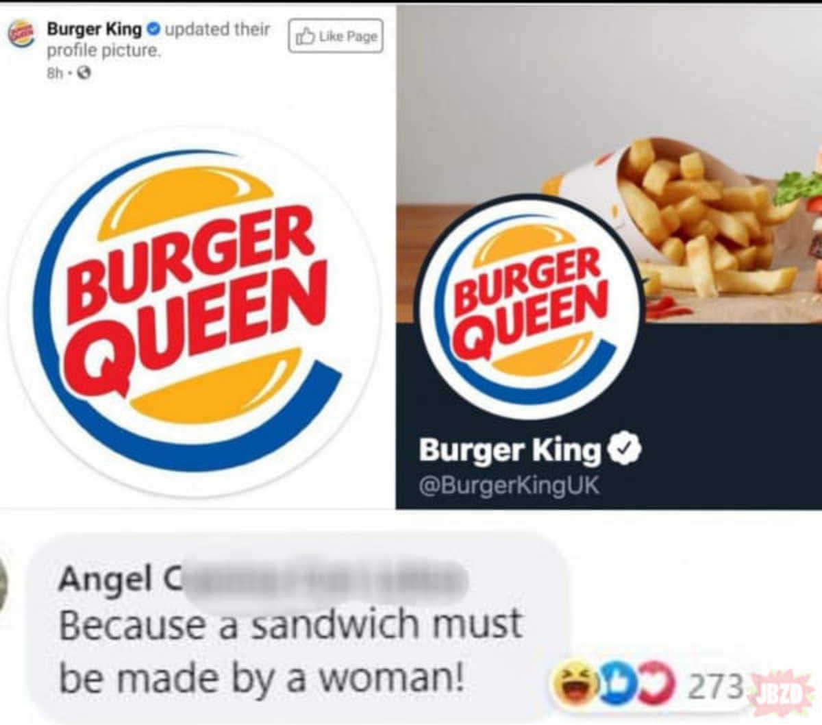The width and height of the screenshot is (822, 725).
Task: Click the Like Page button
Action: tap(335, 36)
